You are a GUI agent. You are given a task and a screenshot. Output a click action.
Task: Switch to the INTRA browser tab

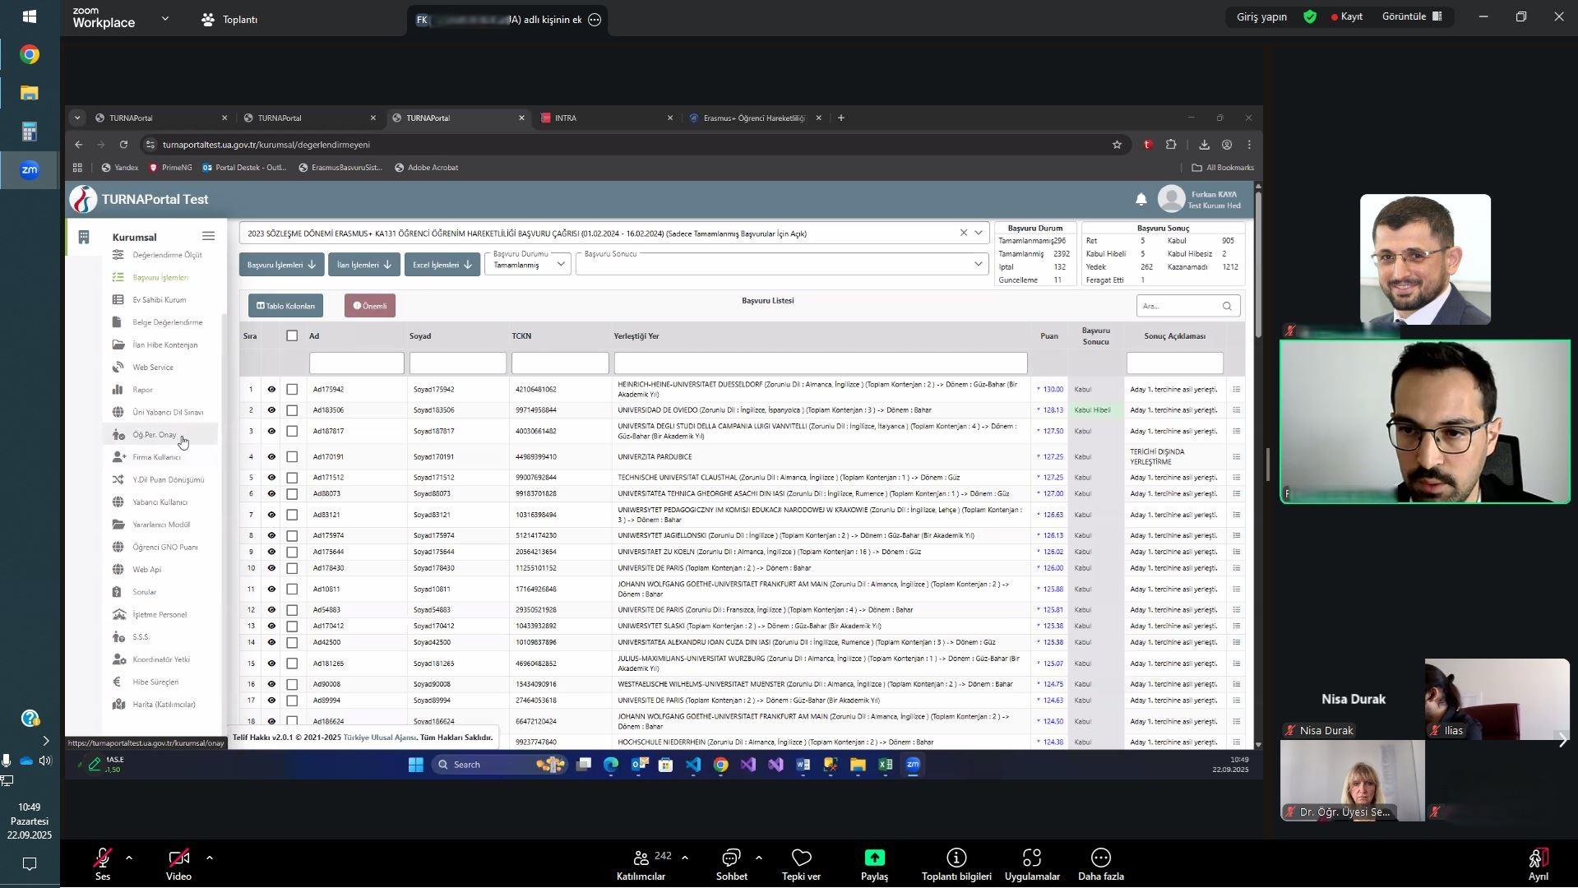604,118
